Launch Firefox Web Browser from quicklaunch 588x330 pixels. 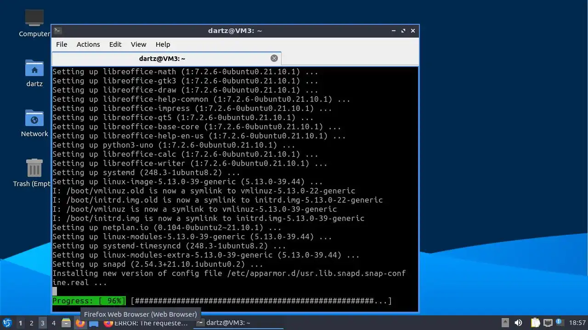click(x=80, y=323)
